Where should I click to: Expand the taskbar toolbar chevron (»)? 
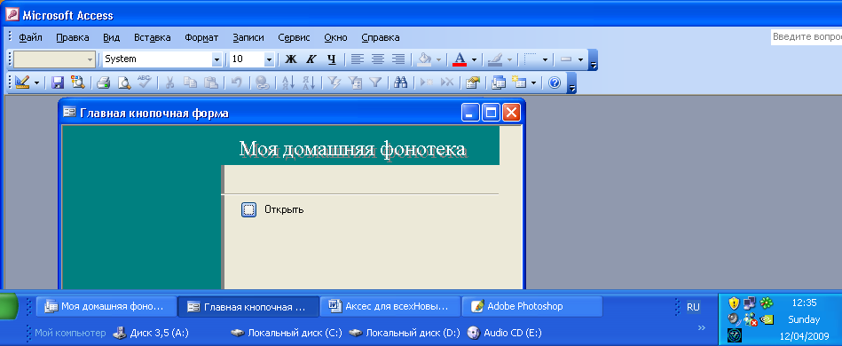(701, 327)
